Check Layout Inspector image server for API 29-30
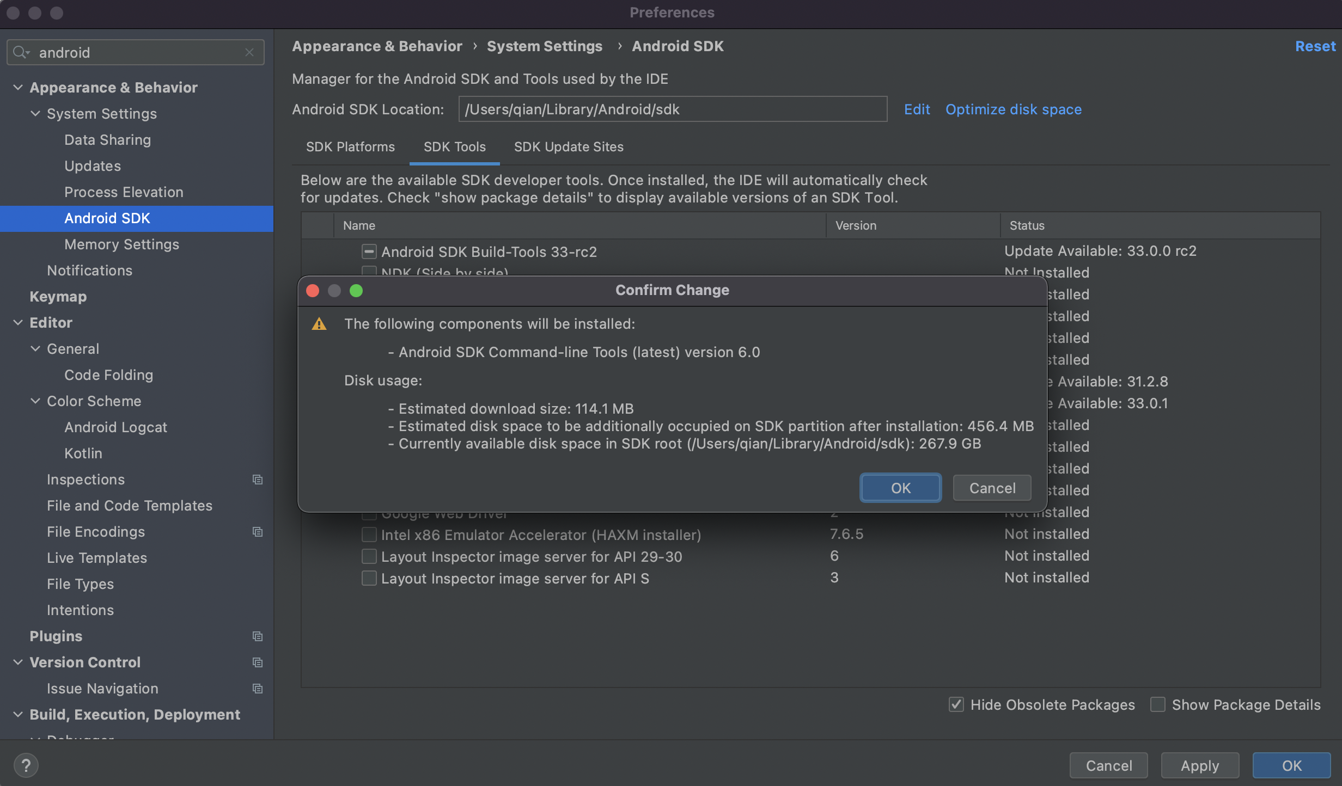The height and width of the screenshot is (786, 1342). pyautogui.click(x=369, y=556)
